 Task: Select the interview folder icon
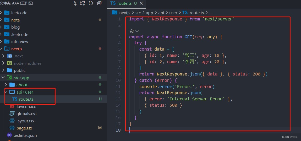pos(7,41)
